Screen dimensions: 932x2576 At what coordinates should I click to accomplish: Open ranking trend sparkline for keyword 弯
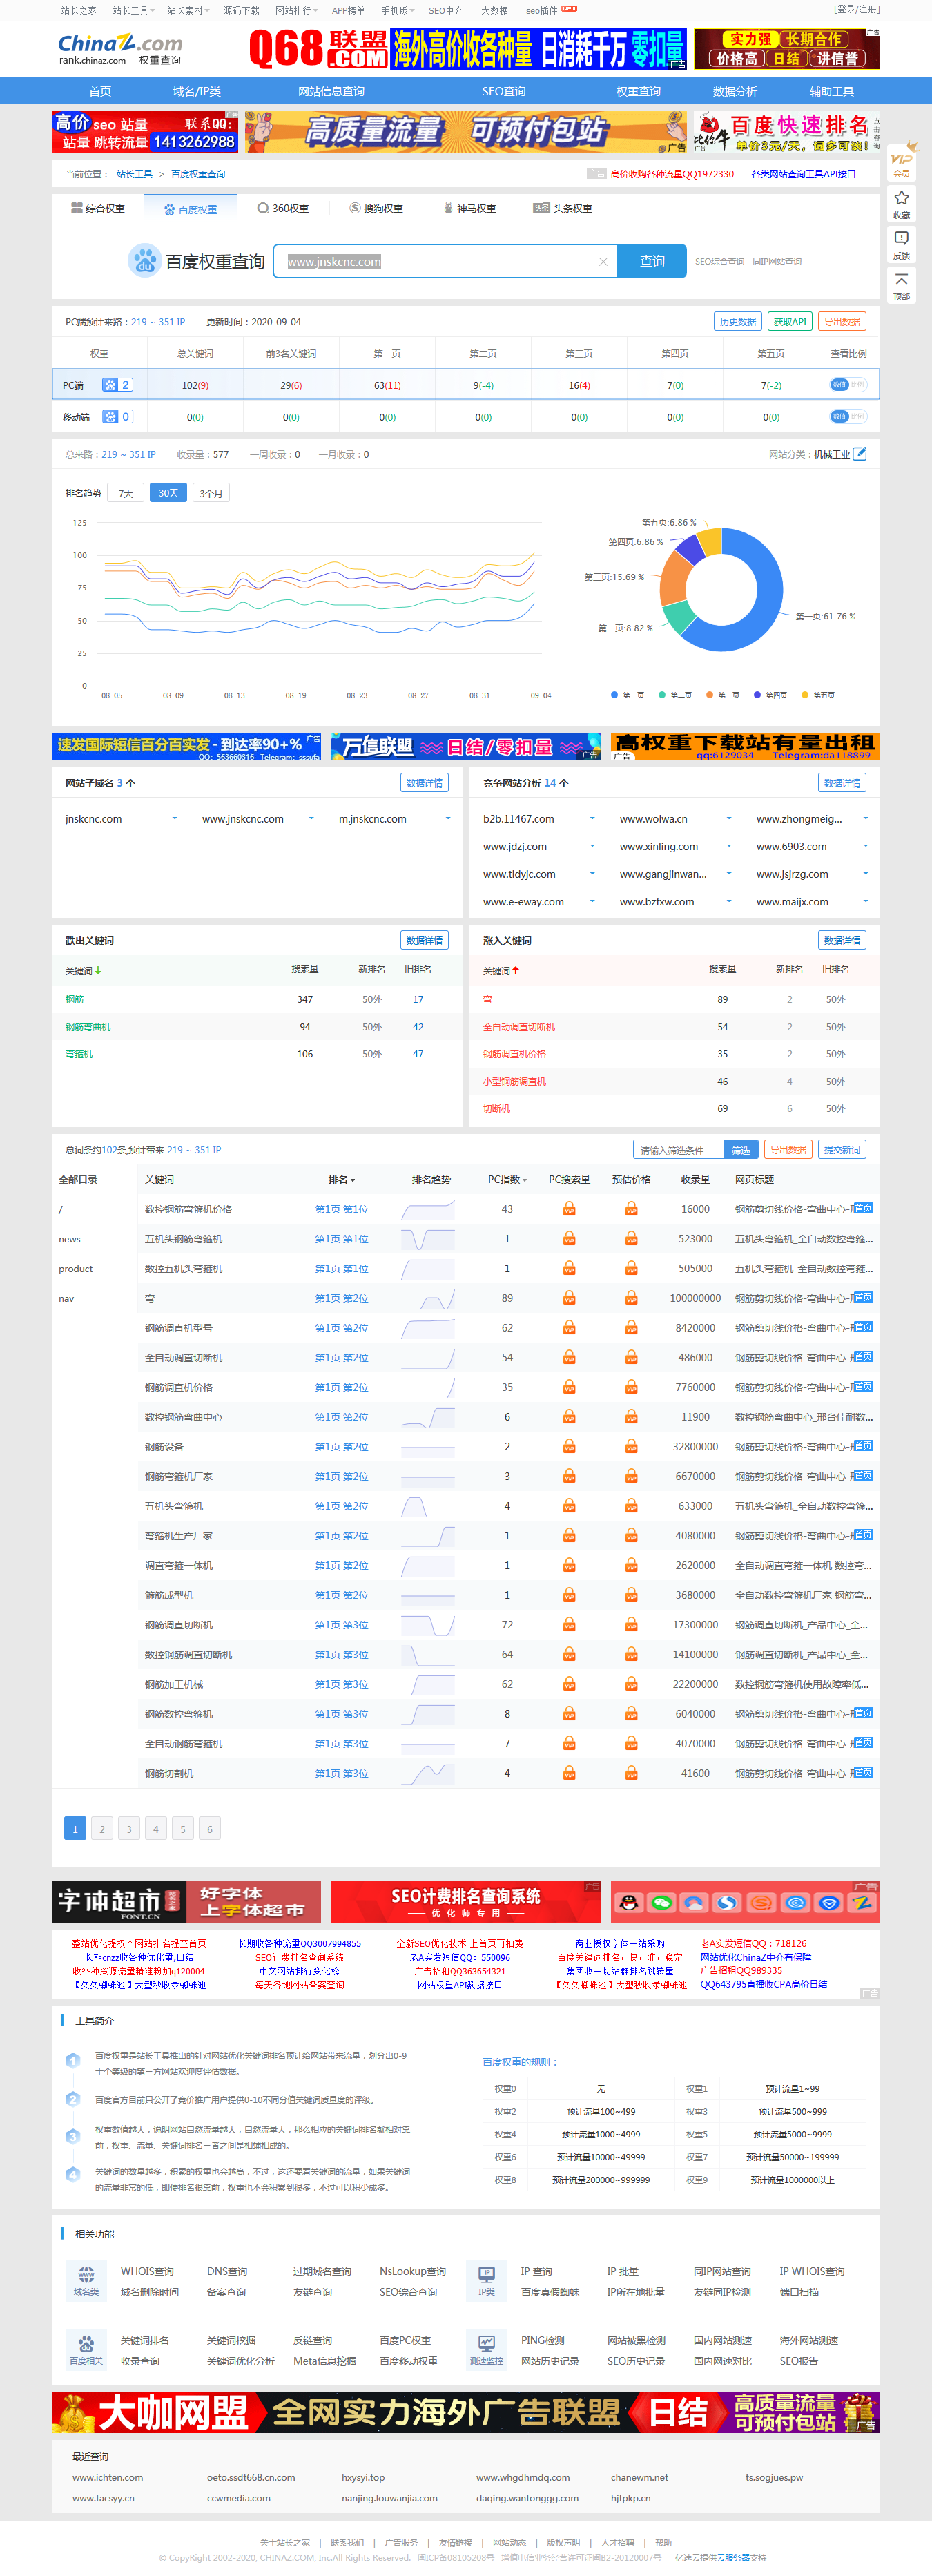click(428, 1298)
